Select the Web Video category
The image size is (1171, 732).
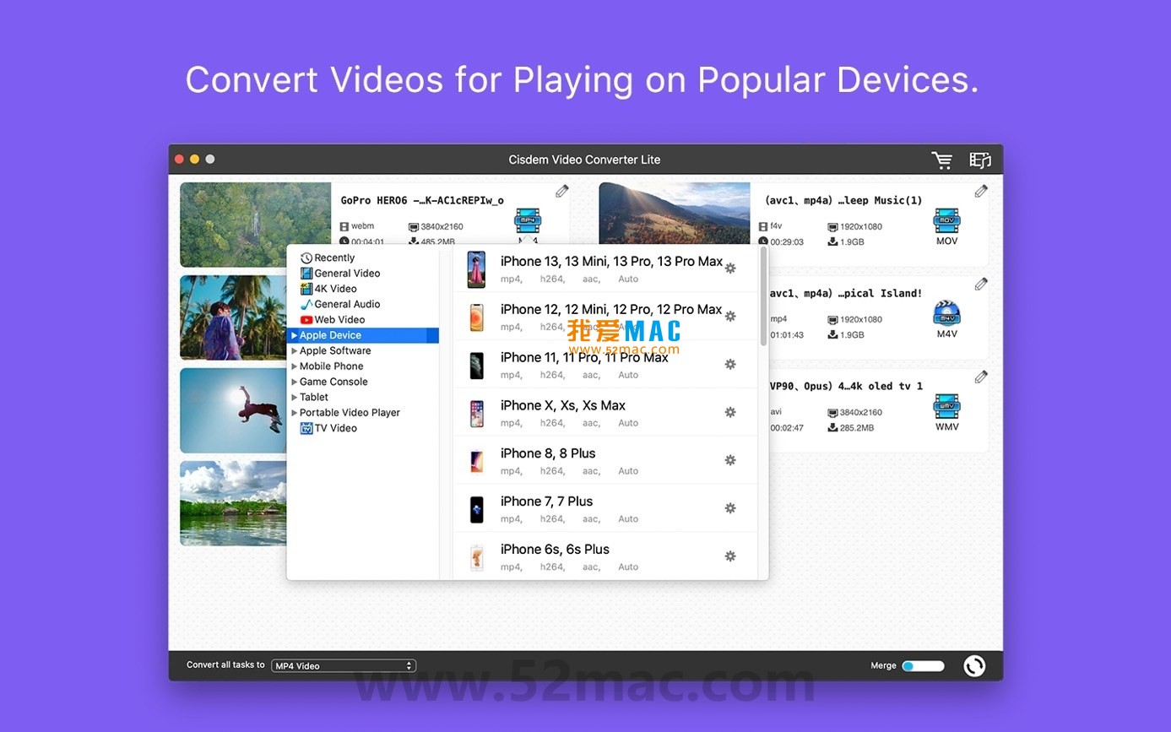333,320
